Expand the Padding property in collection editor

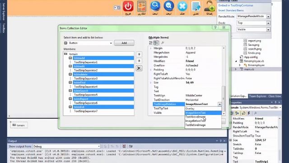(150, 70)
